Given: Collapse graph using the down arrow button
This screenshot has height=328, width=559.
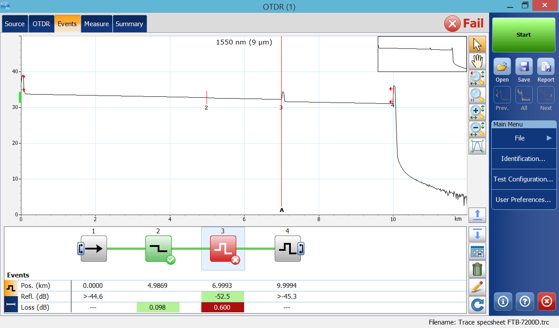Looking at the screenshot, I should [x=477, y=234].
